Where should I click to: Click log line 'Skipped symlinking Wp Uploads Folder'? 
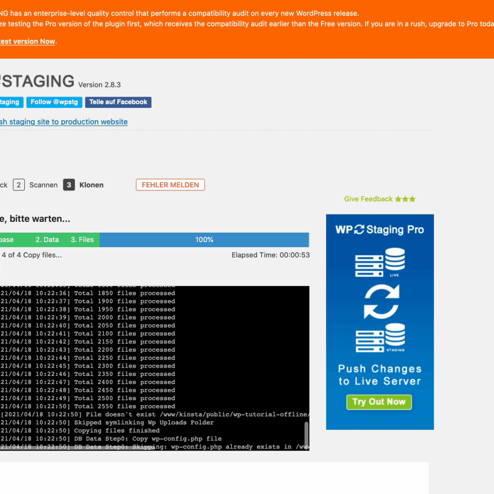coord(144,422)
